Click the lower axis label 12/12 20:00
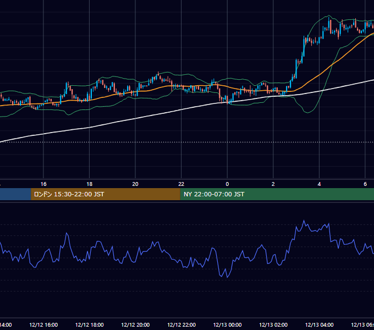This screenshot has width=374, height=330. click(135, 324)
